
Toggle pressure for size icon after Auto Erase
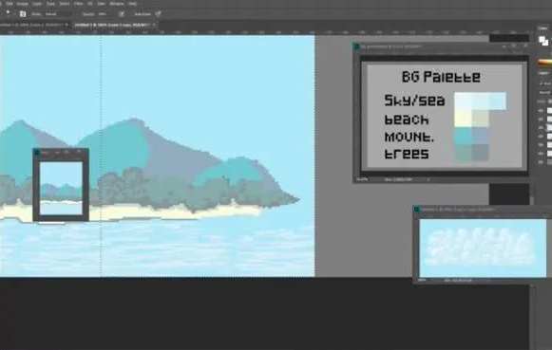159,14
